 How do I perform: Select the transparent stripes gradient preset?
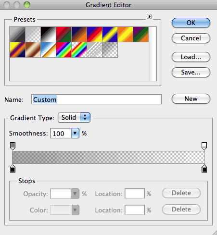(x=94, y=50)
